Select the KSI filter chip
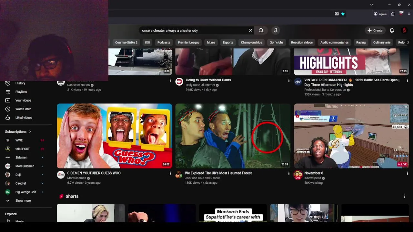 (147, 43)
